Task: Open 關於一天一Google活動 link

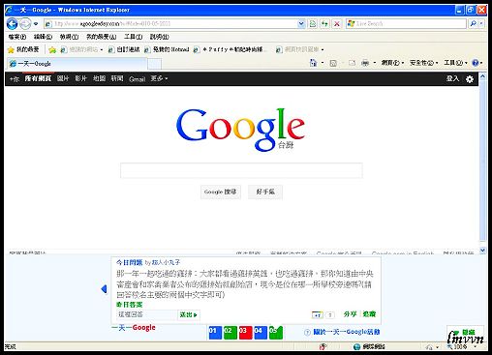Action: click(x=347, y=332)
